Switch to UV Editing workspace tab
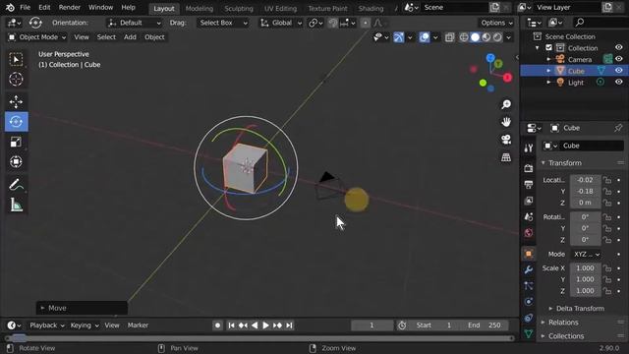This screenshot has height=354, width=629. [x=280, y=9]
